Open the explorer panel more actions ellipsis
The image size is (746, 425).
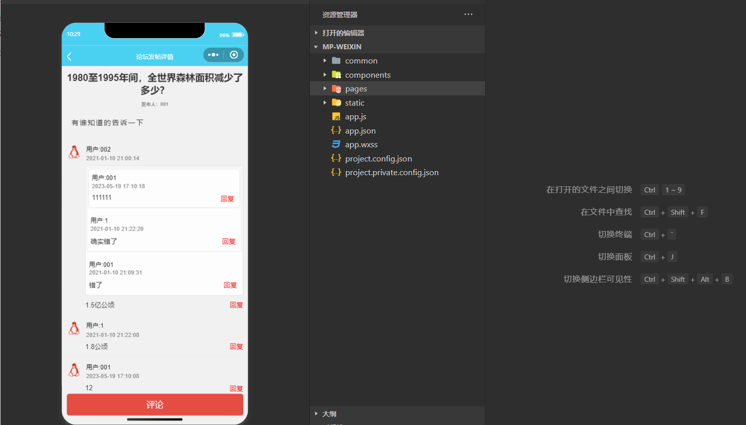468,14
